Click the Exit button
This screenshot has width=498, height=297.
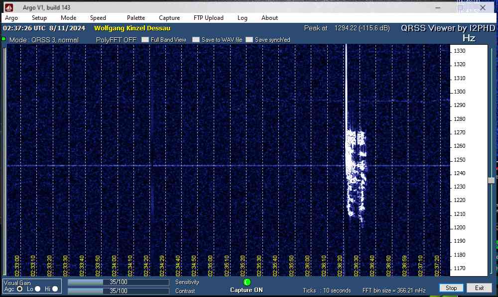479,288
